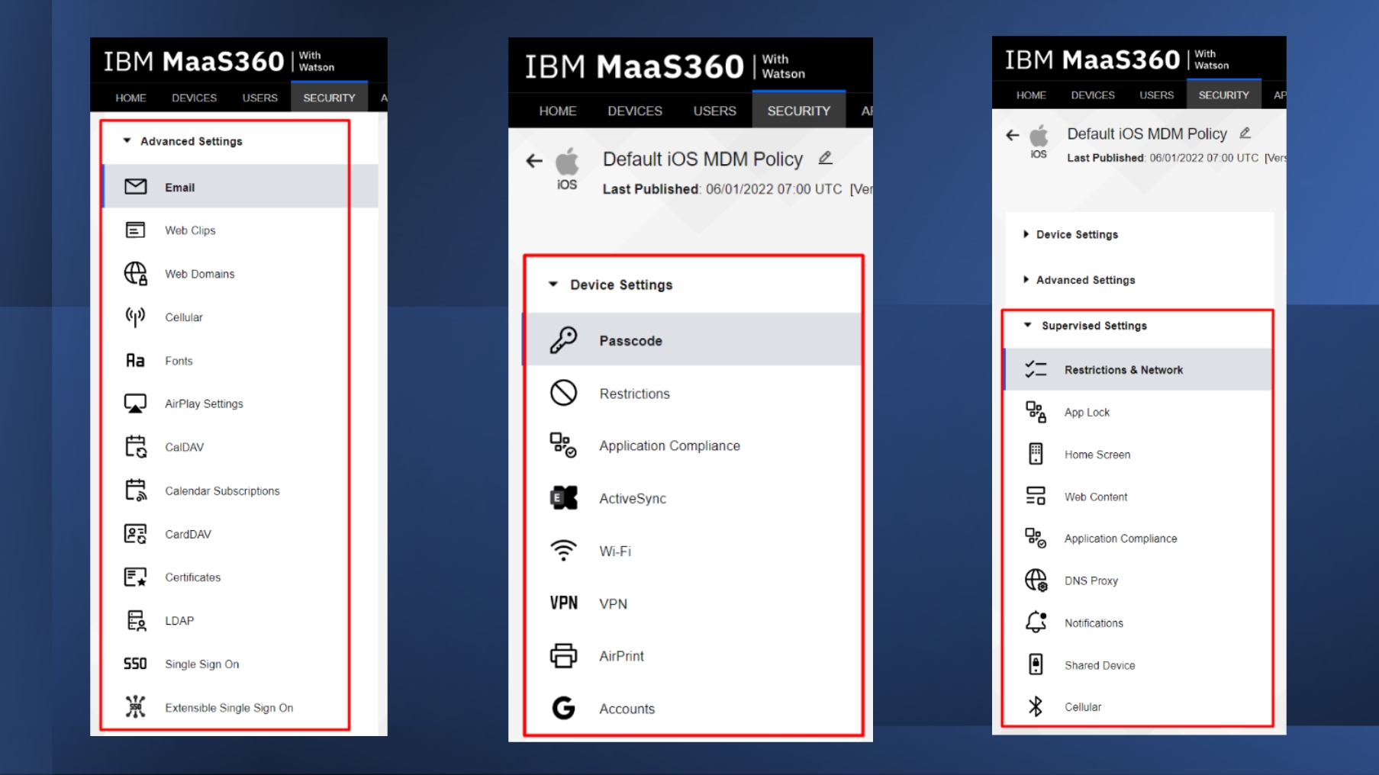This screenshot has height=775, width=1379.
Task: Open HOME tab in right panel
Action: point(1031,95)
